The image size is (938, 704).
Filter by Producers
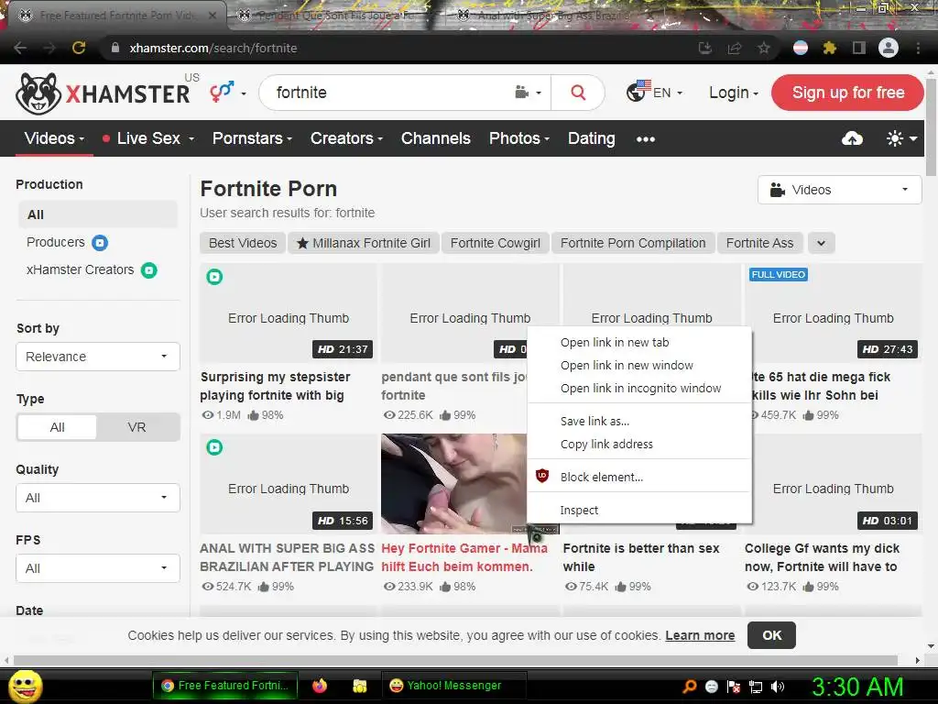click(x=67, y=242)
